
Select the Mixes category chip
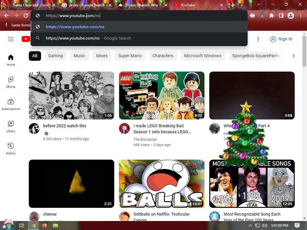(102, 56)
